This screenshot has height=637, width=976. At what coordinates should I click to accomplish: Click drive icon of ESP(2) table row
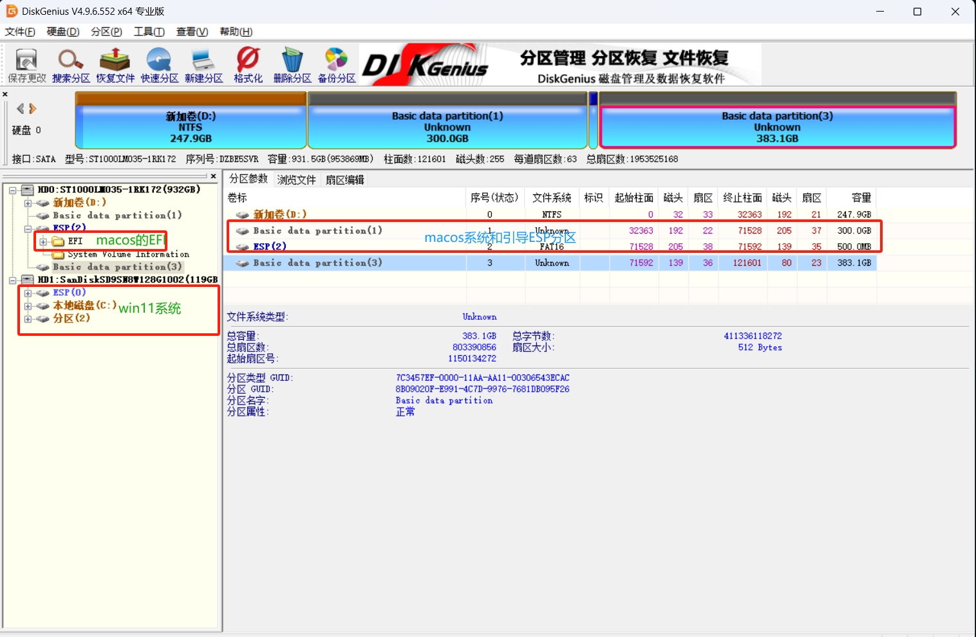[242, 247]
